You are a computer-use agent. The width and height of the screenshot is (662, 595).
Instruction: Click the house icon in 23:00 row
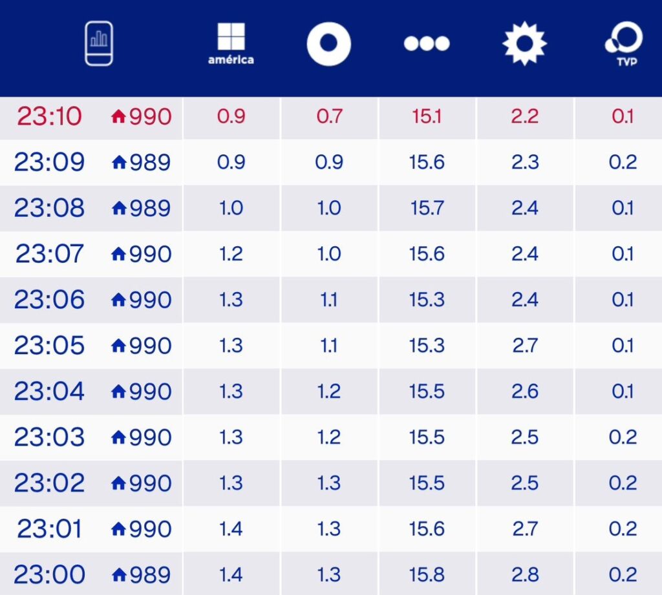point(118,574)
